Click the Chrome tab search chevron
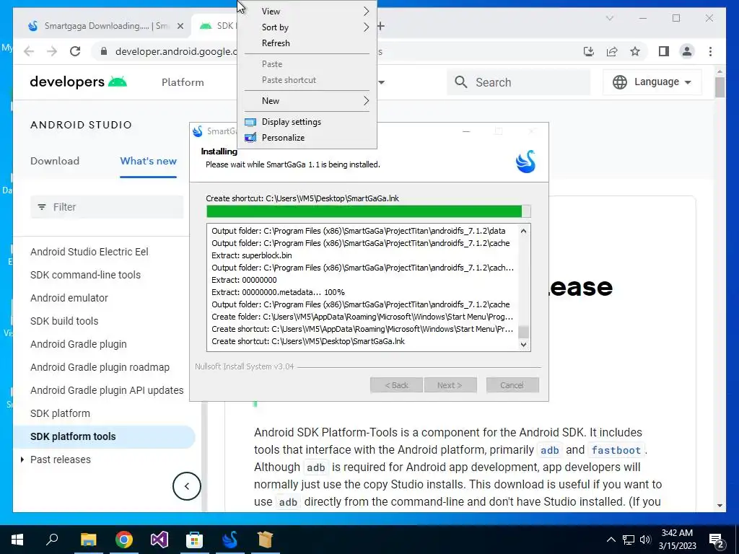The height and width of the screenshot is (554, 739). (609, 18)
